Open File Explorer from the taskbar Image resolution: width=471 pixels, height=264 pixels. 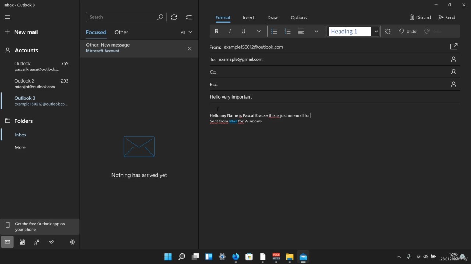[290, 257]
